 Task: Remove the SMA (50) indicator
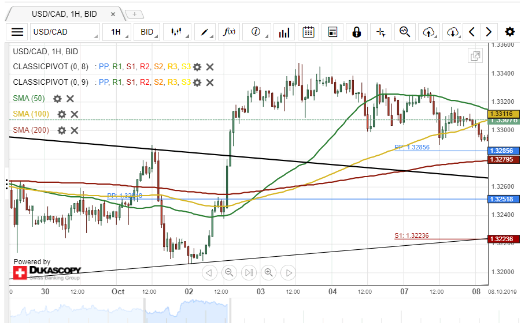point(70,99)
